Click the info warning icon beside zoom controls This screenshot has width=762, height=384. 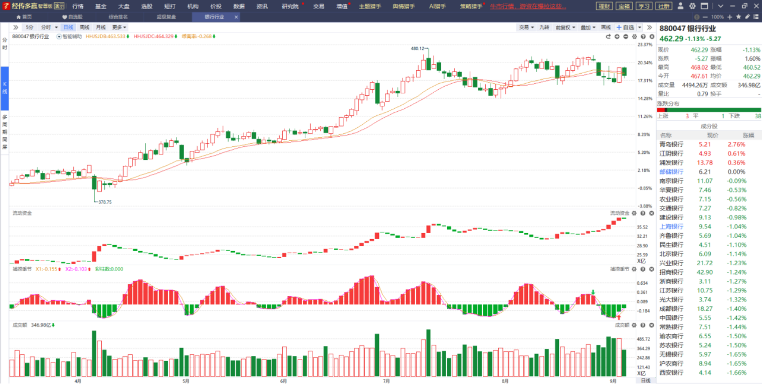(696, 17)
